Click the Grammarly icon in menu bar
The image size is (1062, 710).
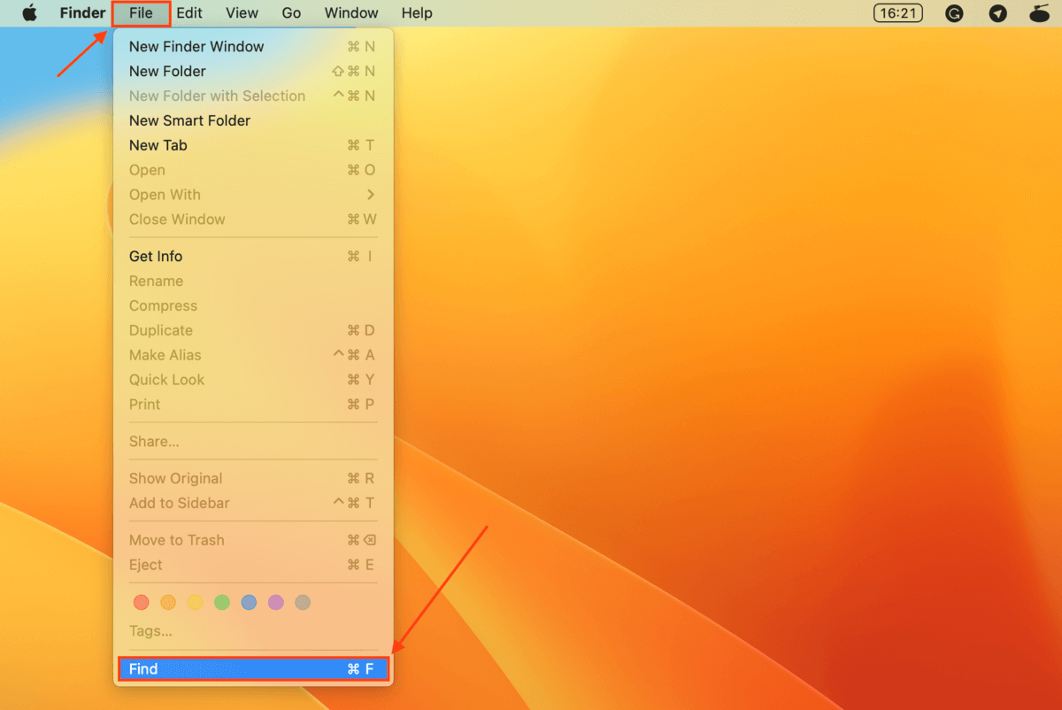(954, 13)
